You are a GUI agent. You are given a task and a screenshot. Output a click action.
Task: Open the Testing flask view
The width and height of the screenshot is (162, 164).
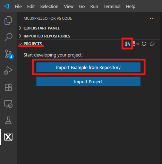[x=8, y=120]
